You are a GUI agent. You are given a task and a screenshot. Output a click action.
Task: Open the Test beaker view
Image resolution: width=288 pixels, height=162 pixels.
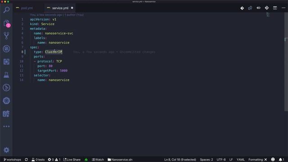click(x=6, y=75)
